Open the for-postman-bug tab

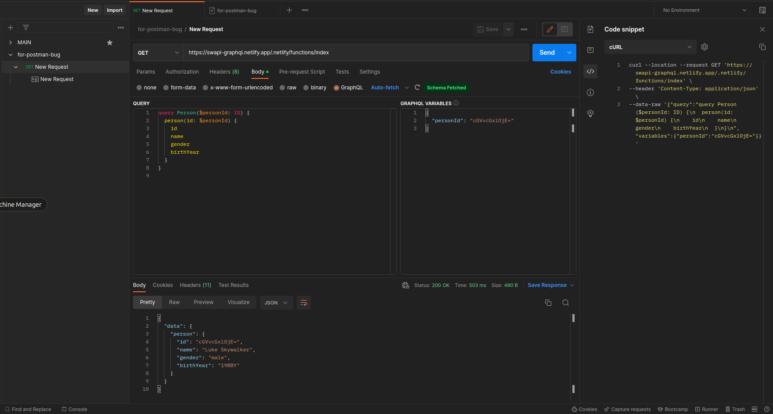pyautogui.click(x=237, y=11)
